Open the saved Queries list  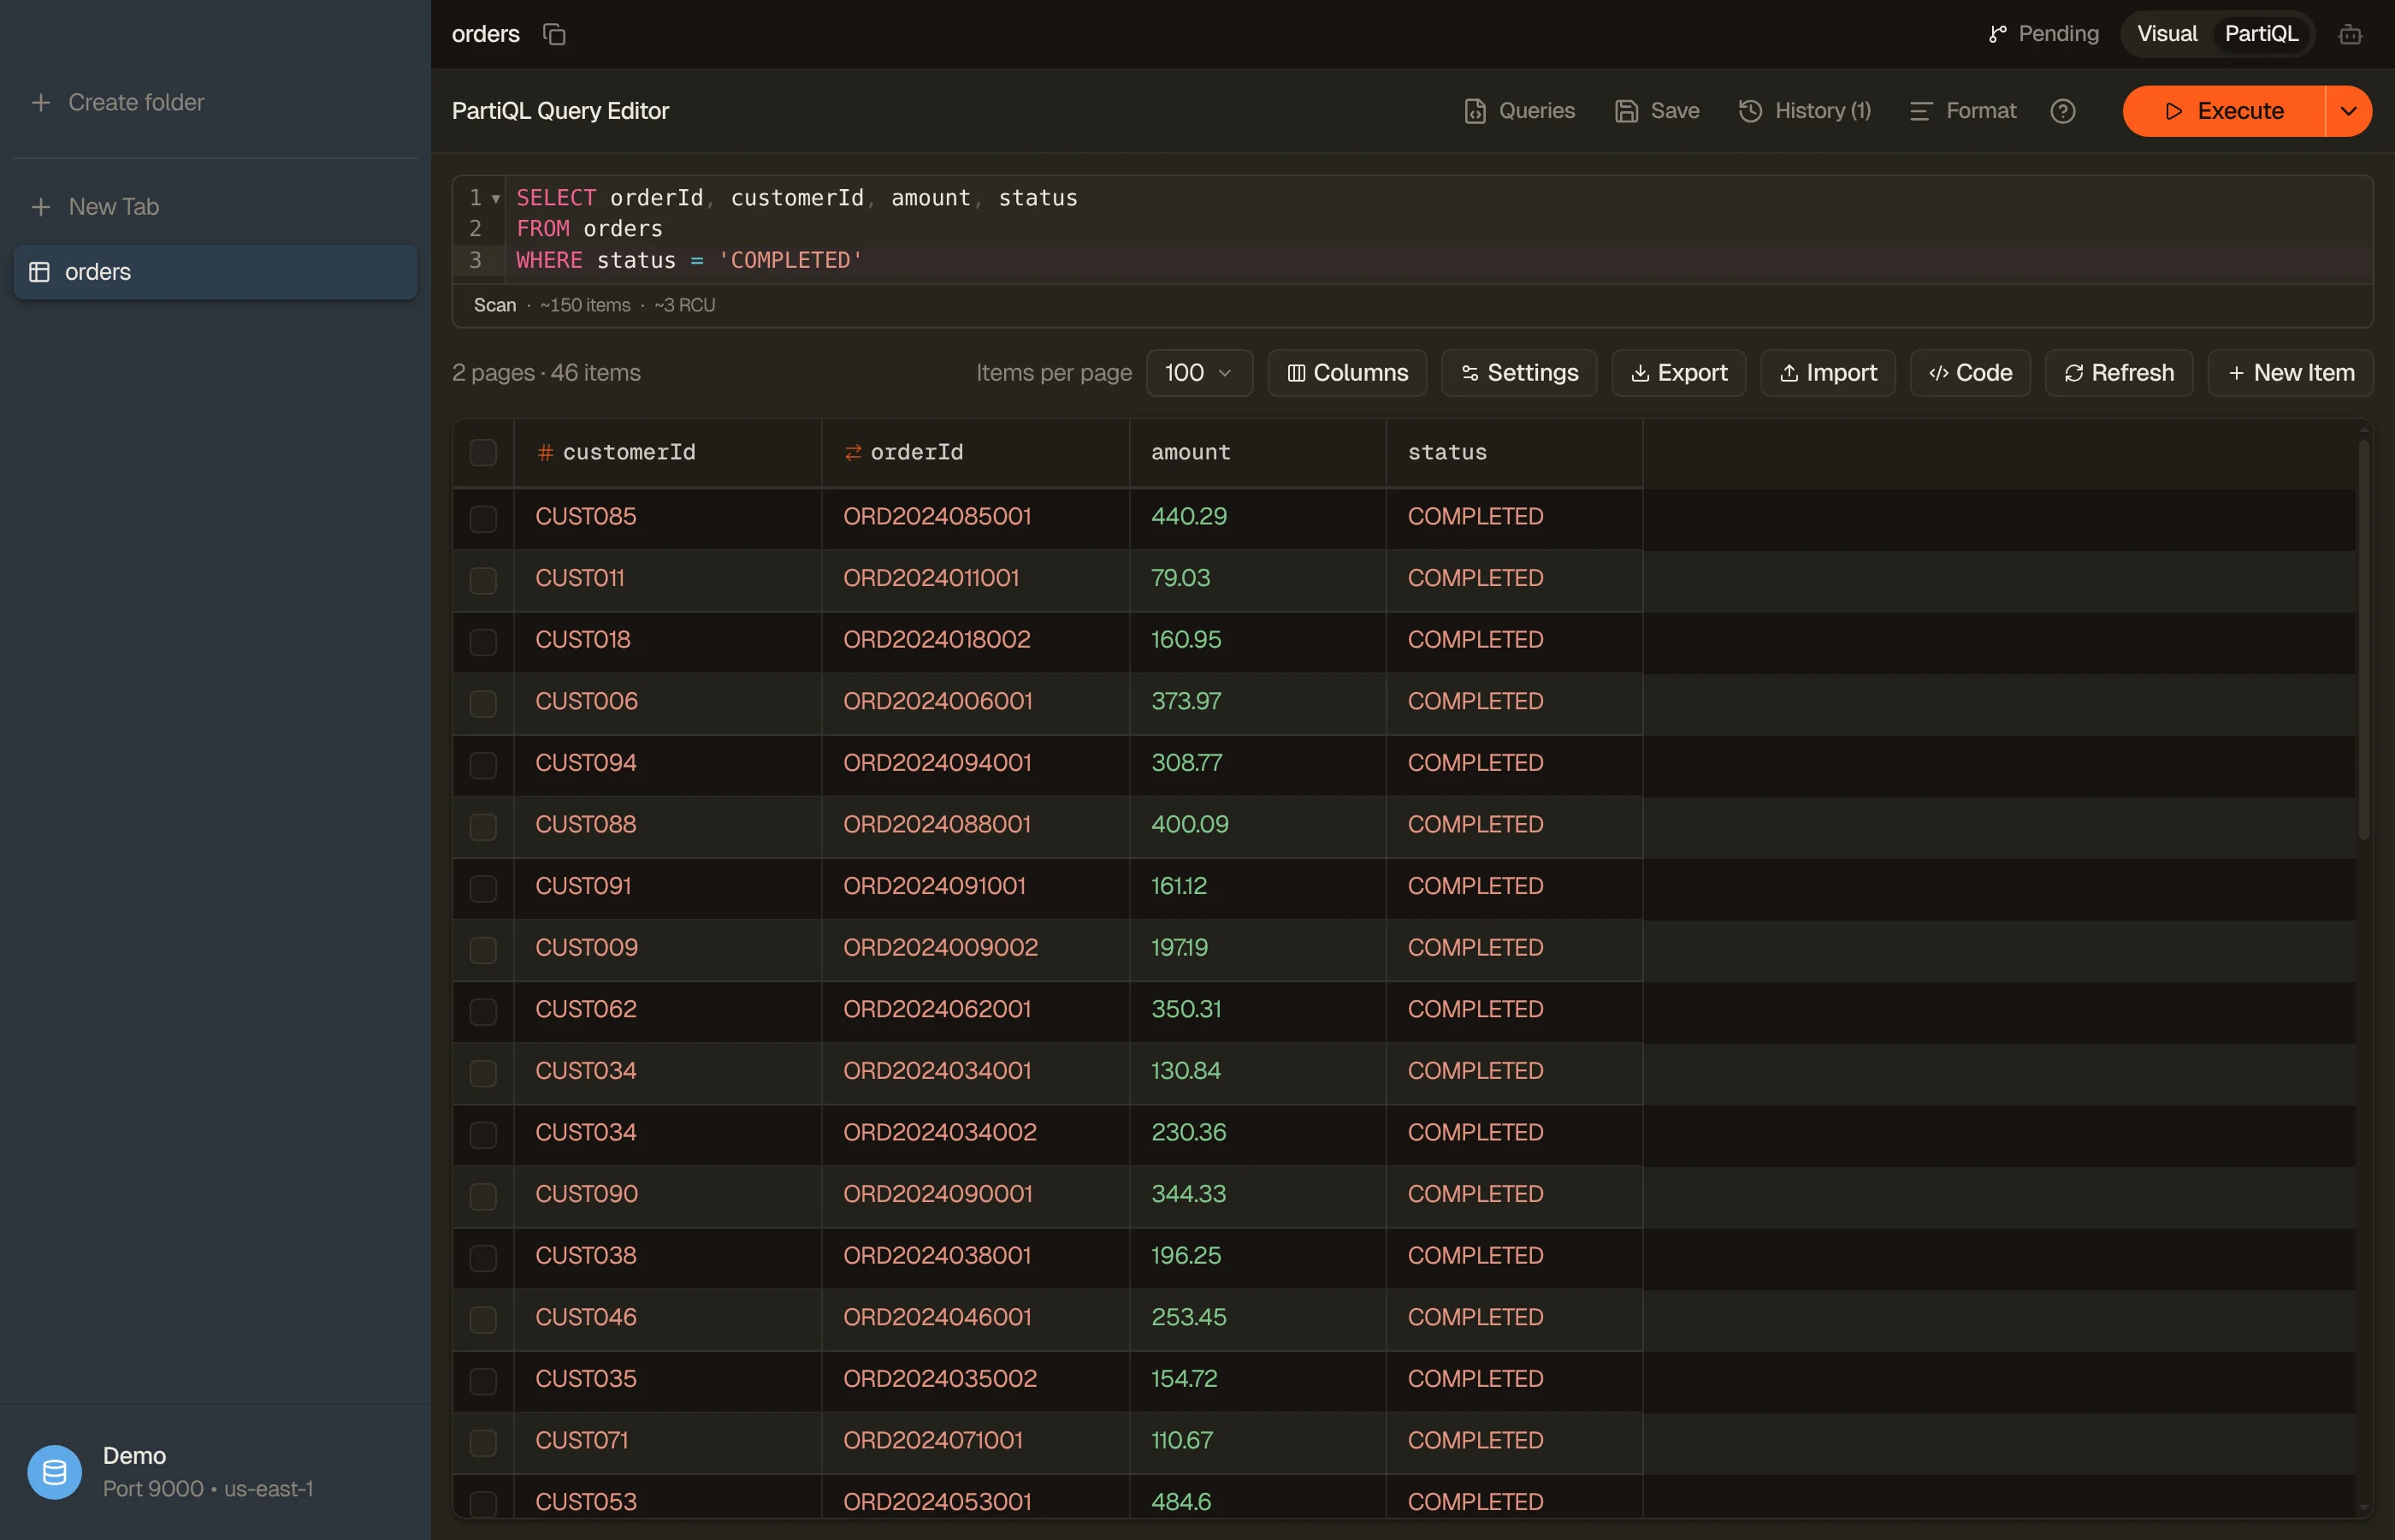coord(1519,111)
